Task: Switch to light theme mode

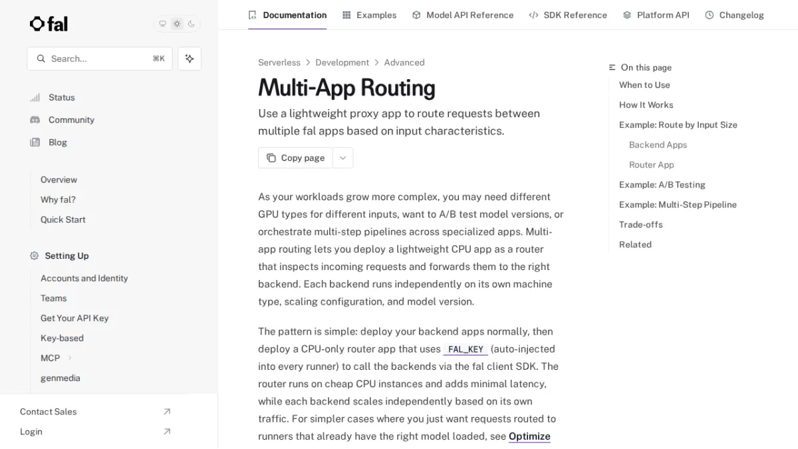Action: click(x=177, y=24)
